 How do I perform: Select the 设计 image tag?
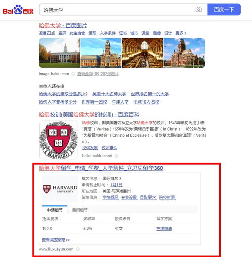coord(168,33)
